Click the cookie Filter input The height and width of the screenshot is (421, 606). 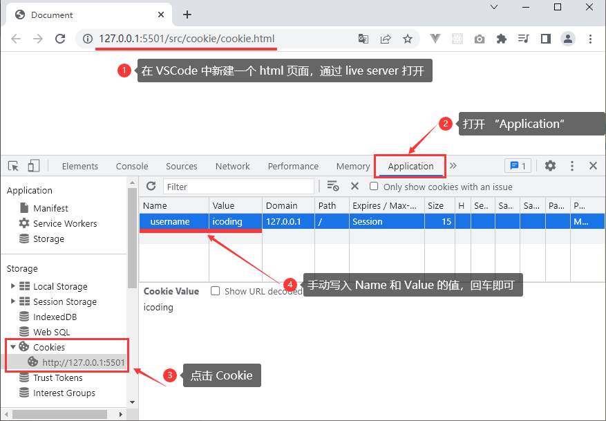point(238,187)
